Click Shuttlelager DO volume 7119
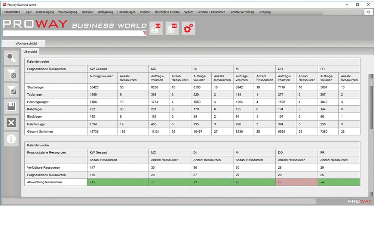The width and height of the screenshot is (374, 249). tap(282, 87)
